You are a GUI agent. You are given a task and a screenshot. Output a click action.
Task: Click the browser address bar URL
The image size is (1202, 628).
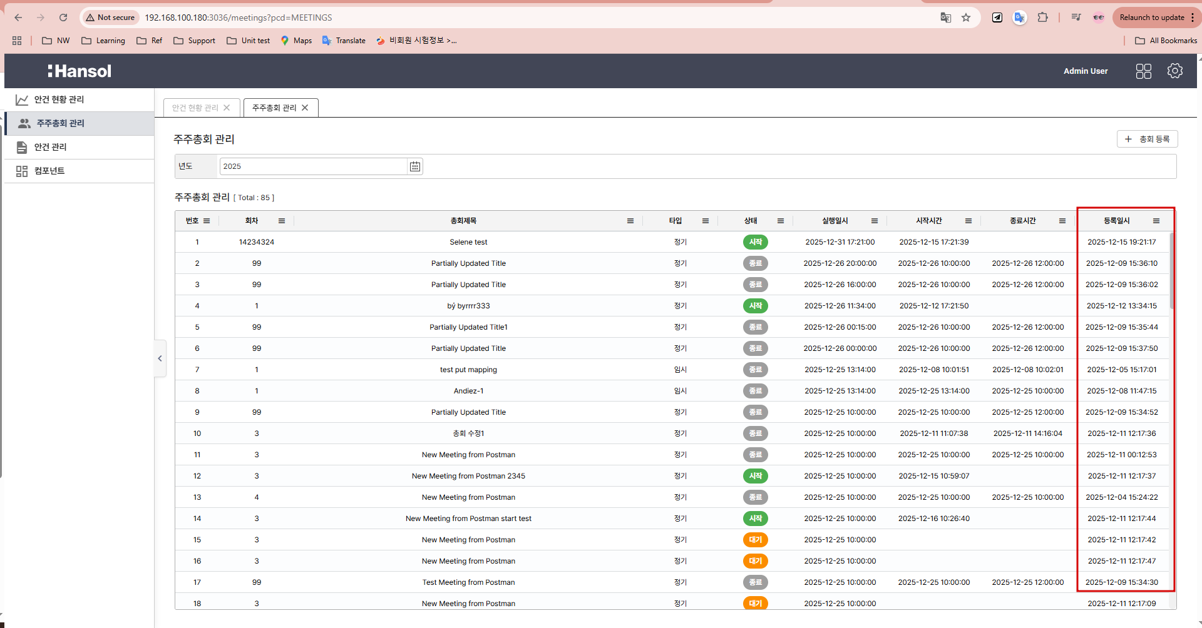click(239, 18)
